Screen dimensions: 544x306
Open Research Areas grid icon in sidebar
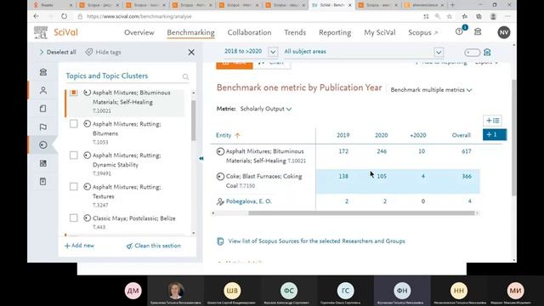click(x=43, y=163)
